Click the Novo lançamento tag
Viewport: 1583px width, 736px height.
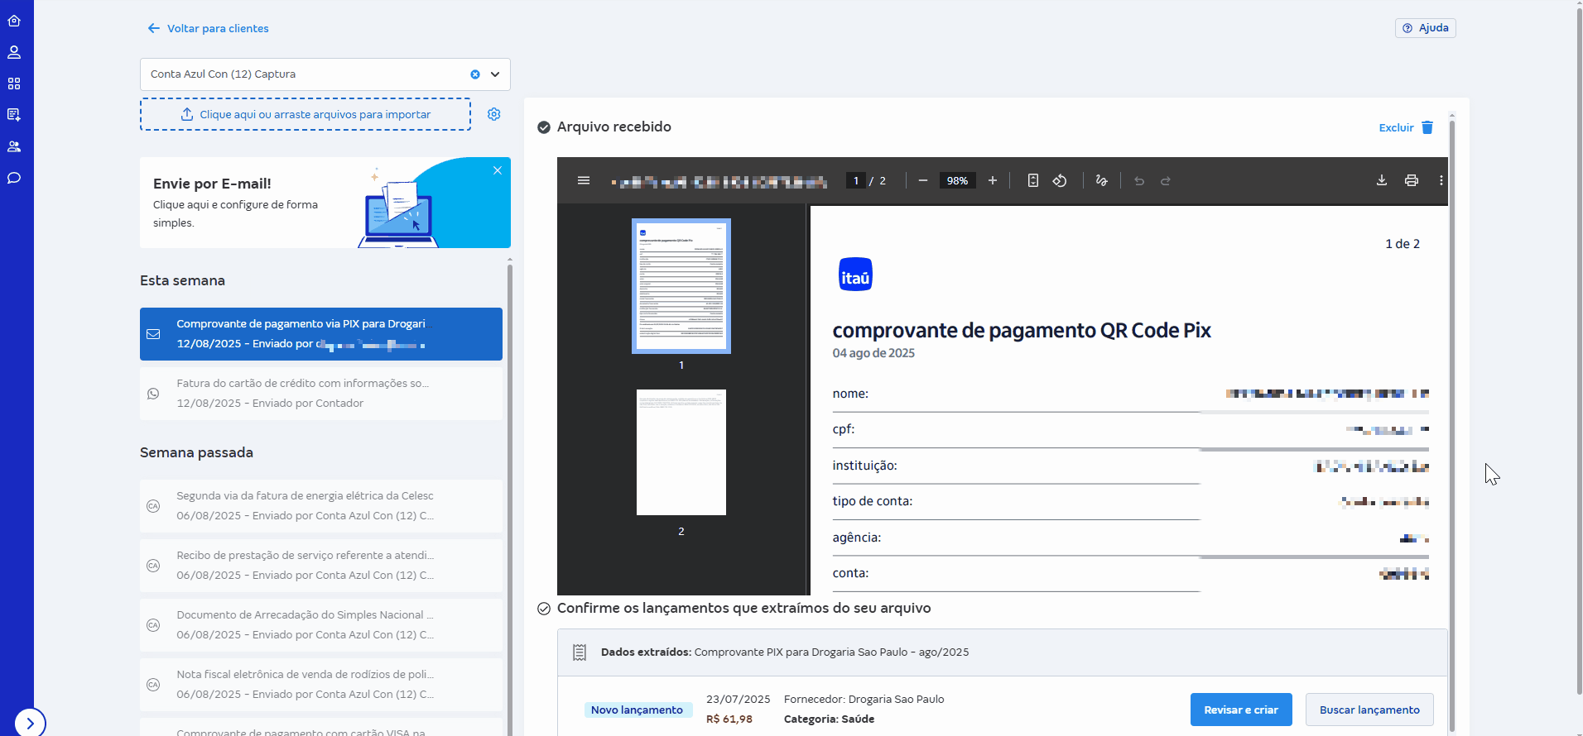click(x=637, y=710)
